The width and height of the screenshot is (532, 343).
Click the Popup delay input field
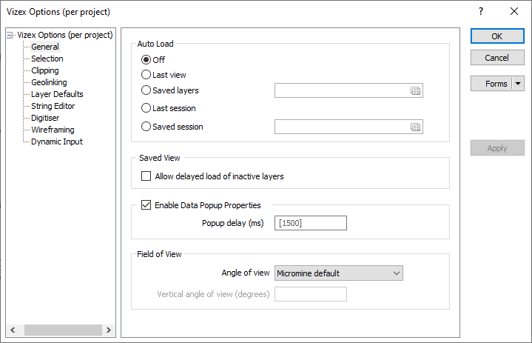tap(311, 223)
